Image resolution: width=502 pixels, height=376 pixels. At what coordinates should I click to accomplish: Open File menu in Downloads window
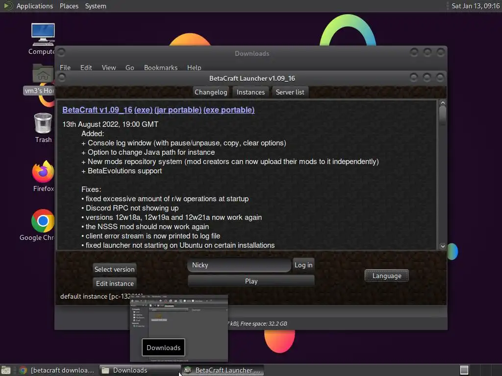[x=65, y=68]
